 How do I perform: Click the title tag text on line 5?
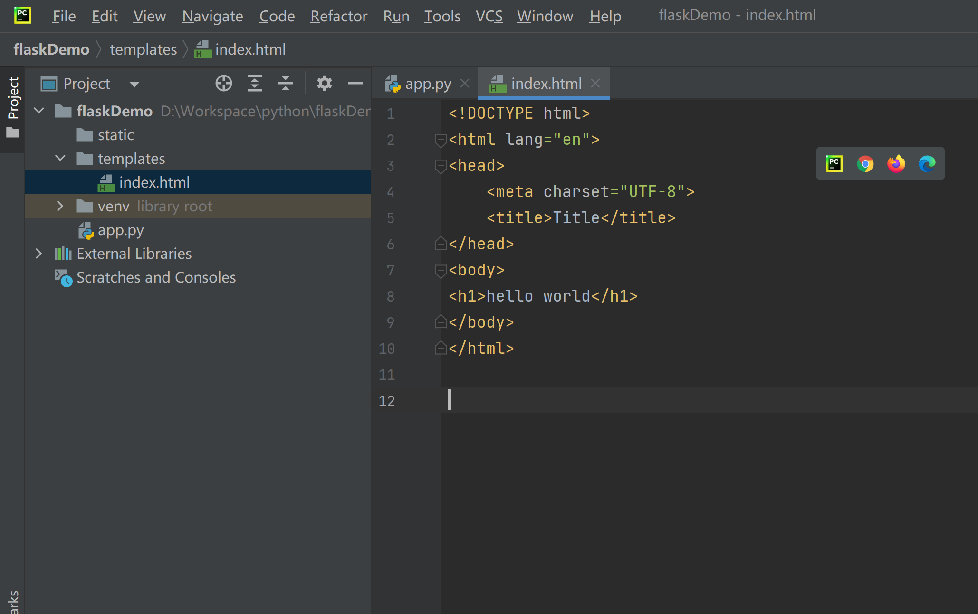(581, 218)
